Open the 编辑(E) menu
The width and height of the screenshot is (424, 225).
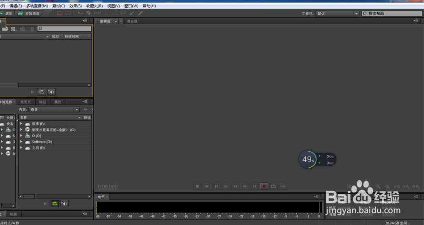click(x=15, y=5)
